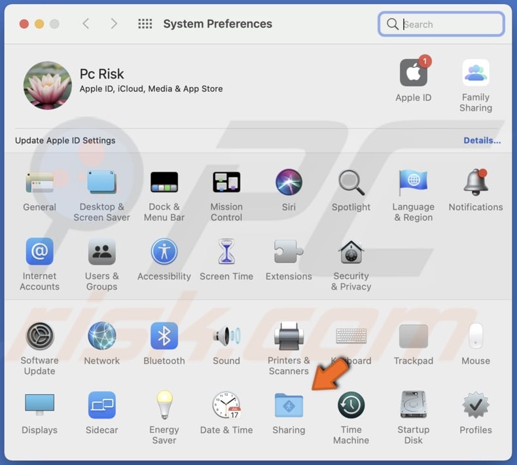Open Security & Privacy pane
The width and height of the screenshot is (517, 465).
[351, 252]
